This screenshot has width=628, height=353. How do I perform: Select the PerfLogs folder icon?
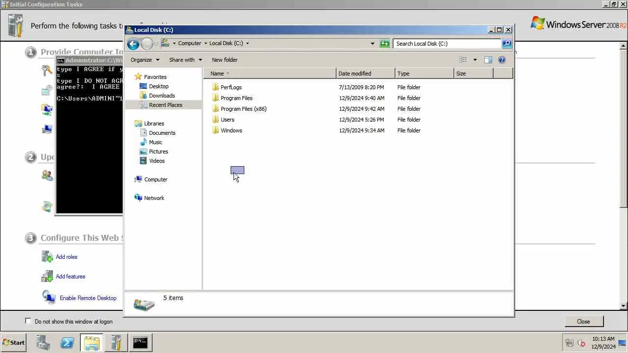click(215, 87)
